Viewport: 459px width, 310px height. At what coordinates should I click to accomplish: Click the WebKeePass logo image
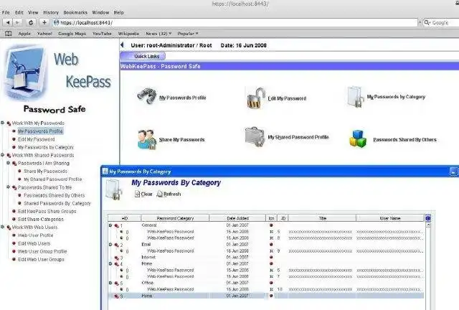click(x=24, y=72)
